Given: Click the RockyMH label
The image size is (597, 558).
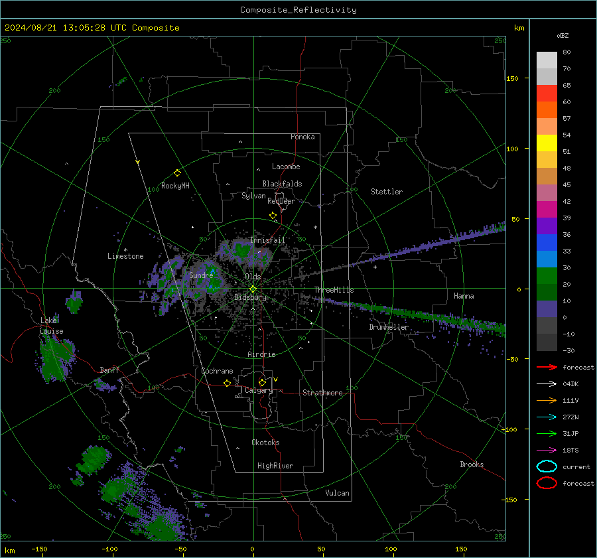Looking at the screenshot, I should [x=175, y=186].
